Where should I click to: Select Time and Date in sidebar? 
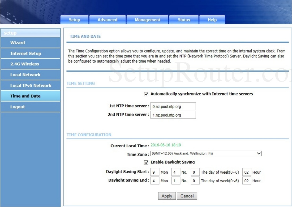pos(31,96)
